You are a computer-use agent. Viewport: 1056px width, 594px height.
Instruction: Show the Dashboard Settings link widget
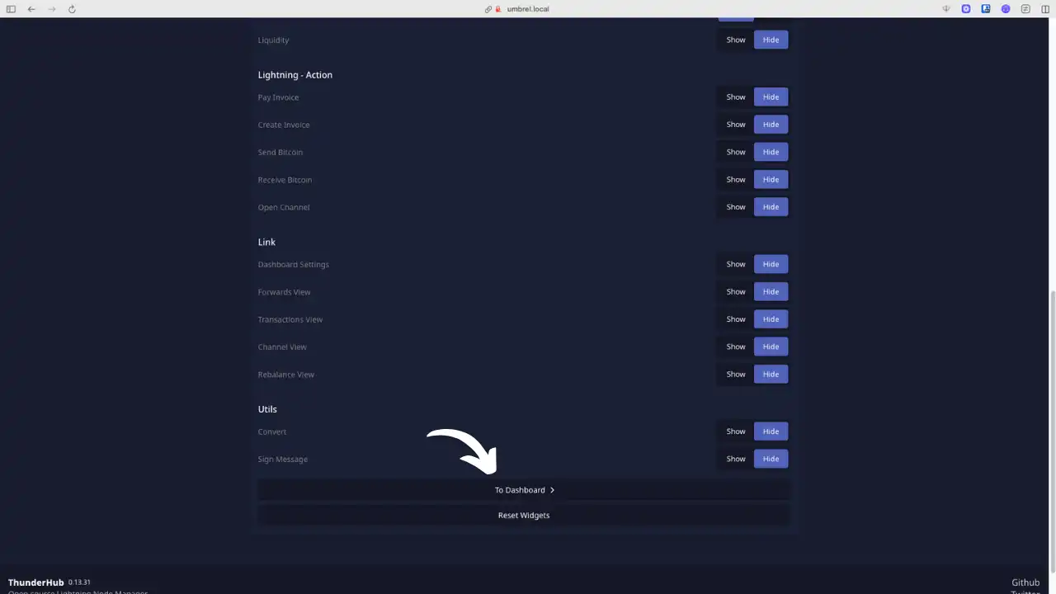coord(736,264)
